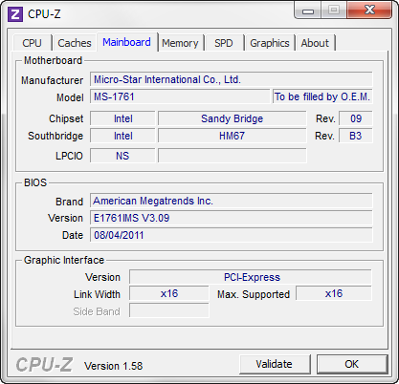Click the HM67 southbridge field

pyautogui.click(x=233, y=136)
